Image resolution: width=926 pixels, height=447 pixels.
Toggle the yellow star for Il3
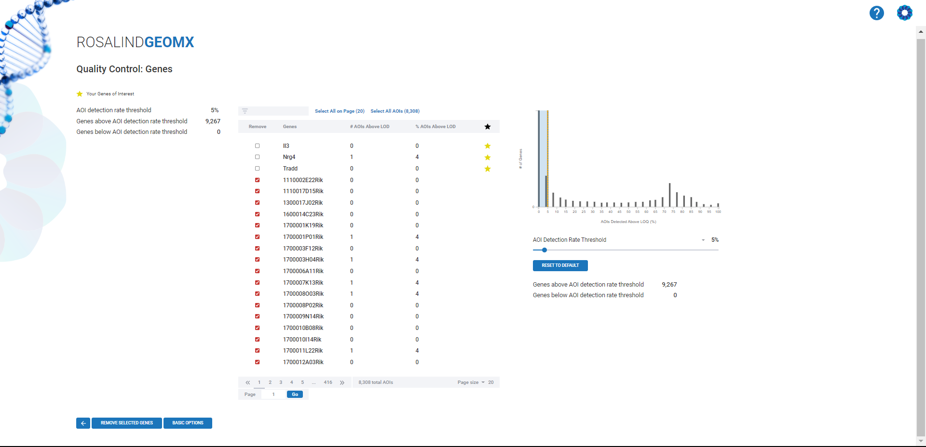(x=487, y=146)
